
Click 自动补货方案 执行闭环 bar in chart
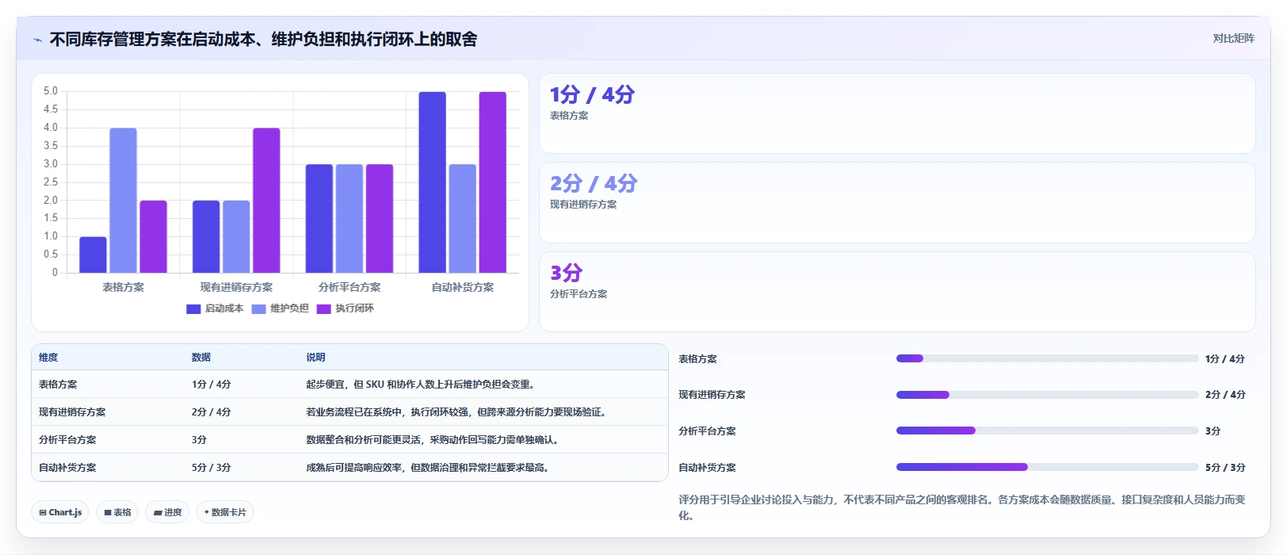coord(492,182)
